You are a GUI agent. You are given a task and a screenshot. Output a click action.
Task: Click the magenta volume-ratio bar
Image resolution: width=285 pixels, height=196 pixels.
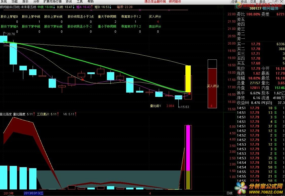[188, 148]
